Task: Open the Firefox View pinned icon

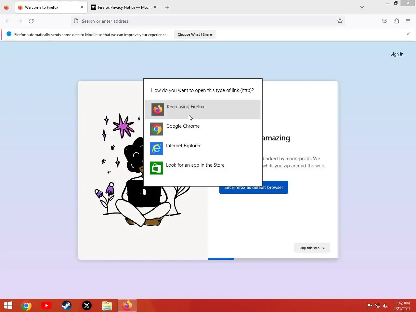Action: (6, 7)
